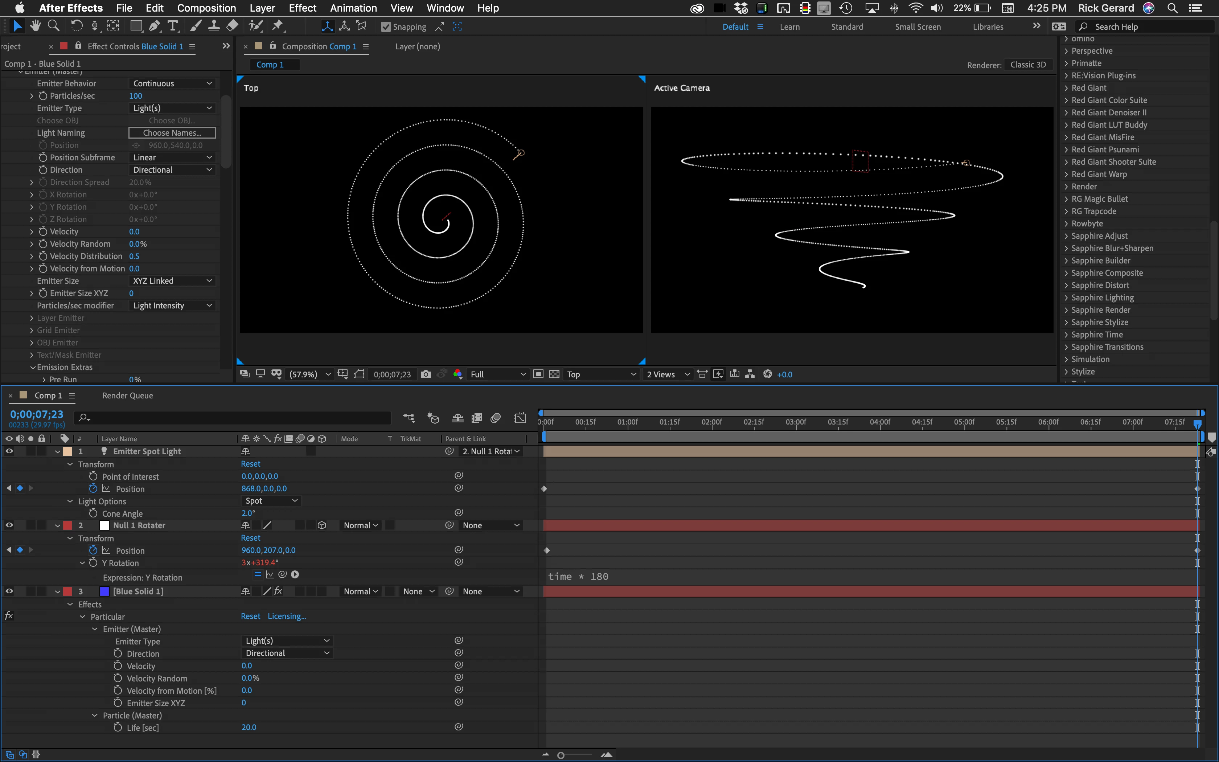The image size is (1219, 762).
Task: Click the Licensing link for Particular
Action: 287,616
